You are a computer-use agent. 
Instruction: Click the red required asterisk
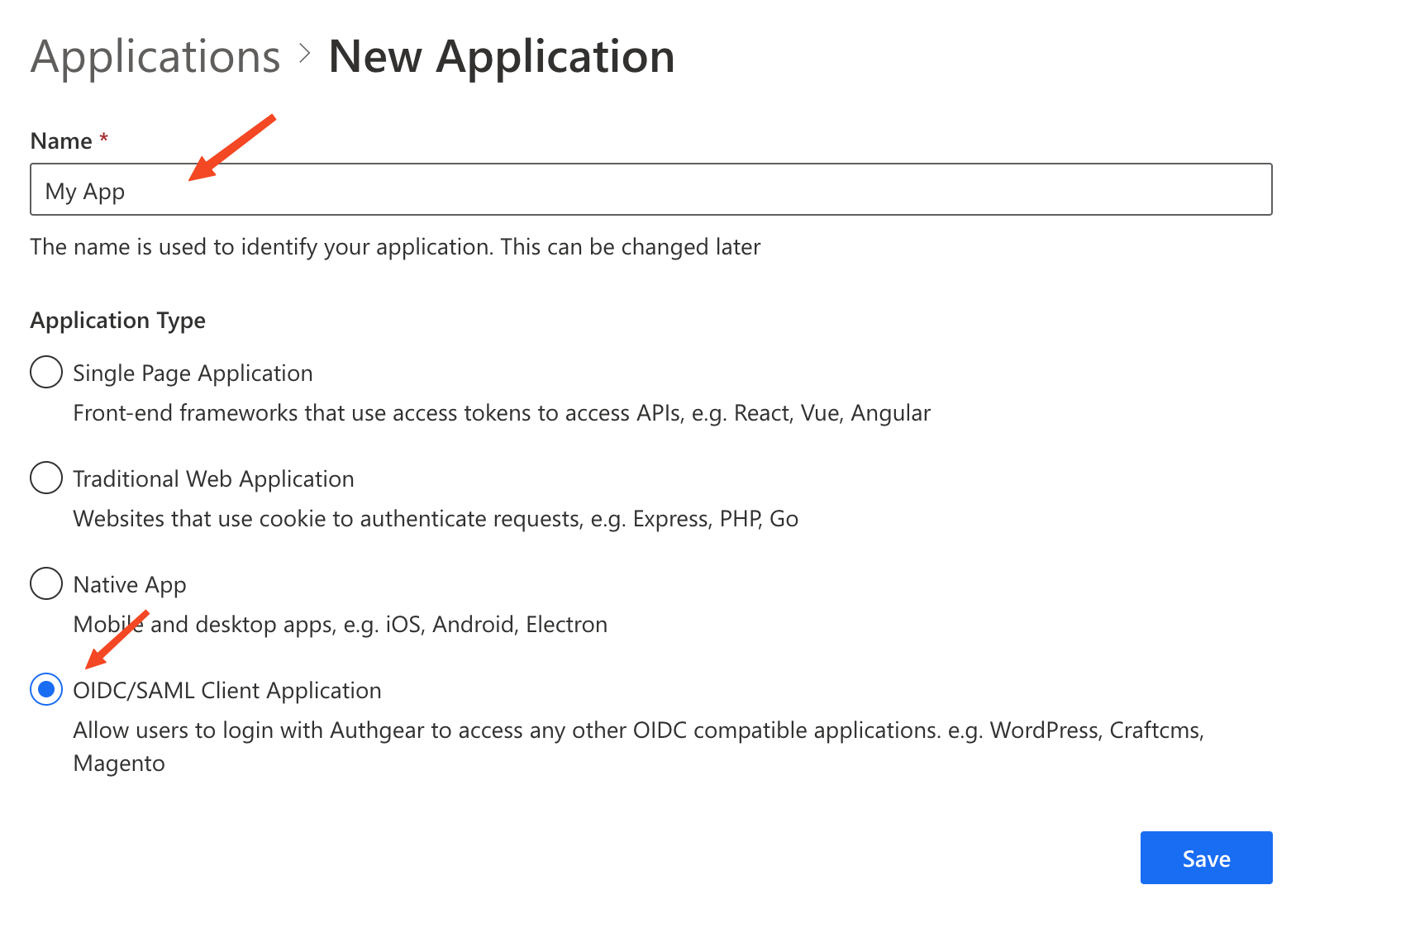coord(104,138)
